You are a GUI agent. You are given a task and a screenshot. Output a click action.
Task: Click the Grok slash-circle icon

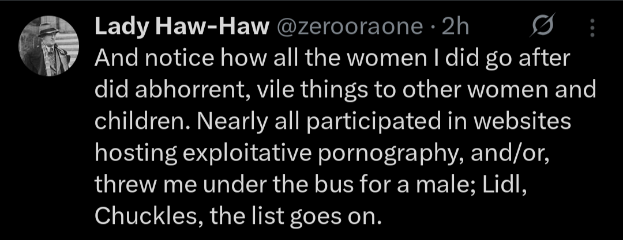click(x=545, y=26)
